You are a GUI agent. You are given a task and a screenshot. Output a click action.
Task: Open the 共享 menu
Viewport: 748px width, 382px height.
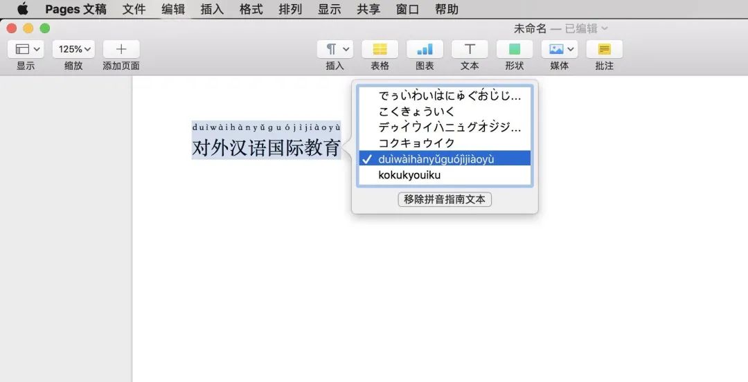pyautogui.click(x=368, y=9)
